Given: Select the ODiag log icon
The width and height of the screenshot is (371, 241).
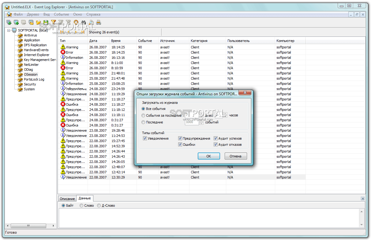Looking at the screenshot, I should [x=20, y=70].
